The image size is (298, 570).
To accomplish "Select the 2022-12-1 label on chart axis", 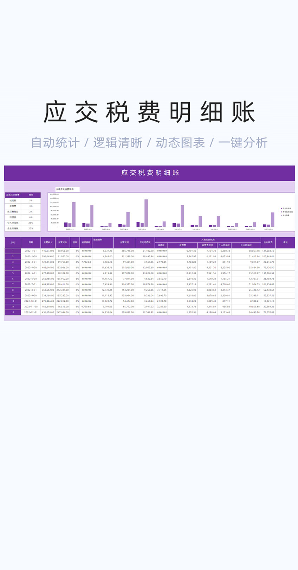I will (268, 229).
